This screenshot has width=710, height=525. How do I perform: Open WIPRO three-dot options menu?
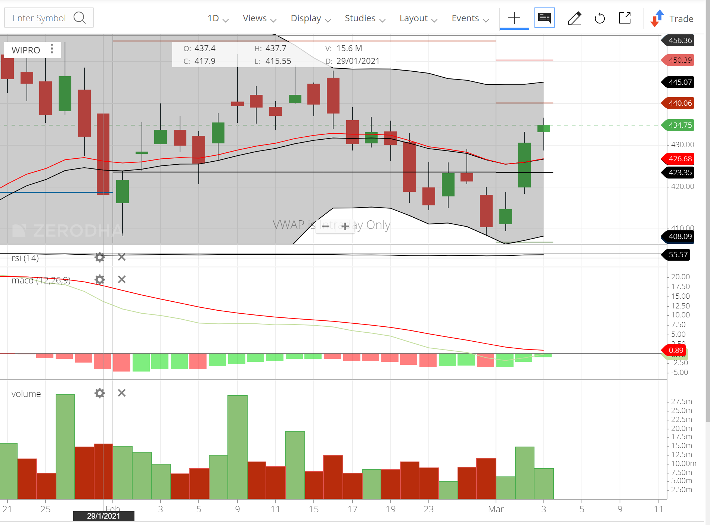tap(52, 49)
